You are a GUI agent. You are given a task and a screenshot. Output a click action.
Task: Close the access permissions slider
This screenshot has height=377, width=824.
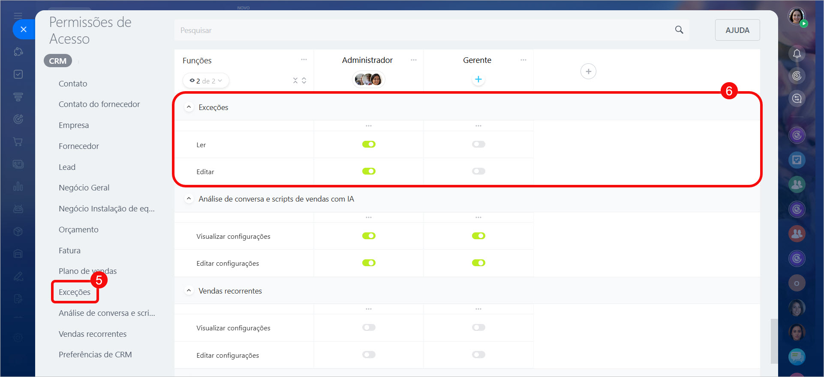pos(24,30)
